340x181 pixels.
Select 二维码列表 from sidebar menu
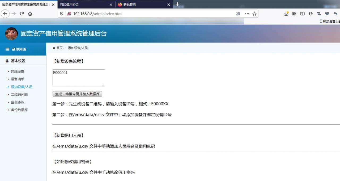click(x=19, y=95)
